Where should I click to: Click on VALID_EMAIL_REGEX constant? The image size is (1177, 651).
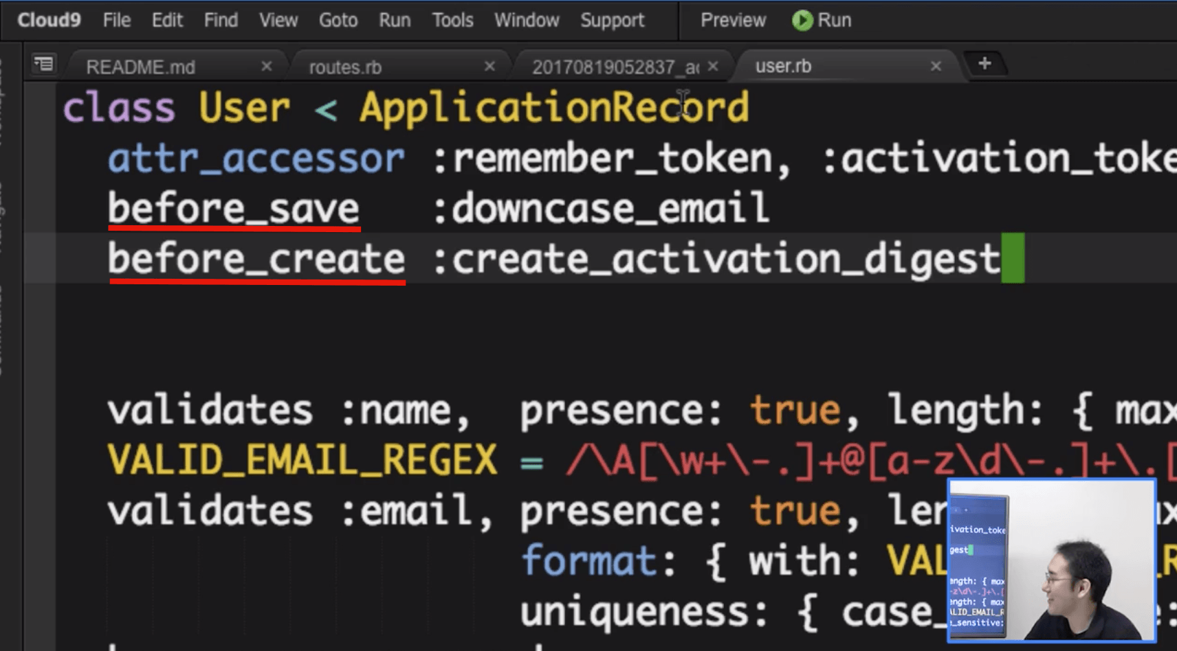click(x=302, y=460)
